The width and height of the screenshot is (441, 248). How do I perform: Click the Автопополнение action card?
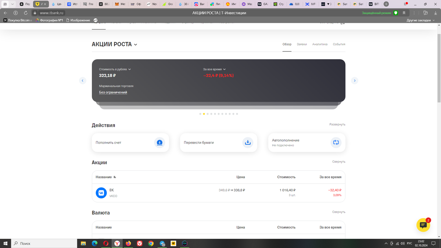(307, 143)
